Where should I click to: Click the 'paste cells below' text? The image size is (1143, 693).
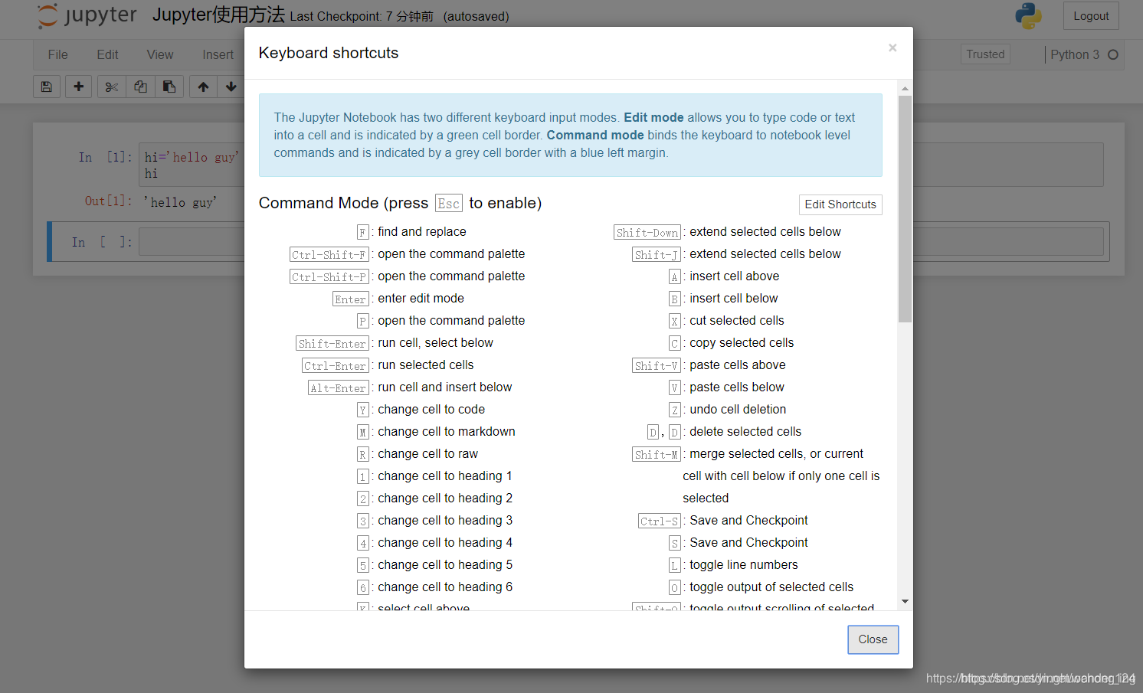(737, 387)
